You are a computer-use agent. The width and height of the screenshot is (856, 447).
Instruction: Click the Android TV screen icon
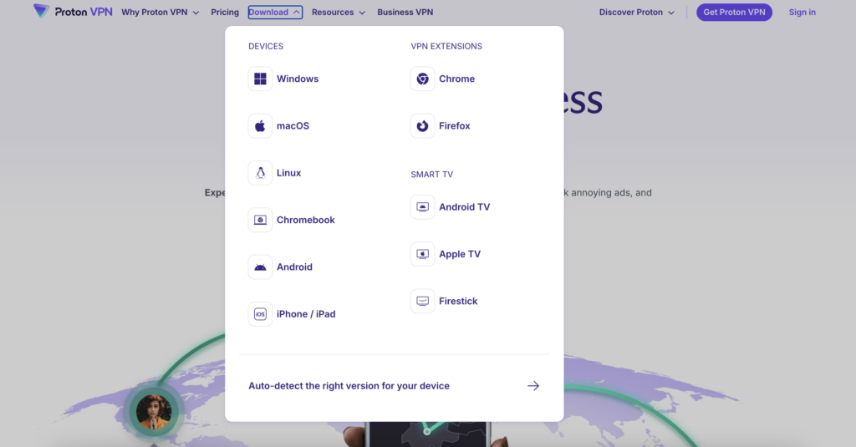click(x=422, y=207)
